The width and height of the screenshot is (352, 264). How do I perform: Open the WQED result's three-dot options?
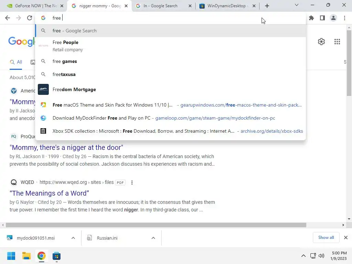click(132, 183)
